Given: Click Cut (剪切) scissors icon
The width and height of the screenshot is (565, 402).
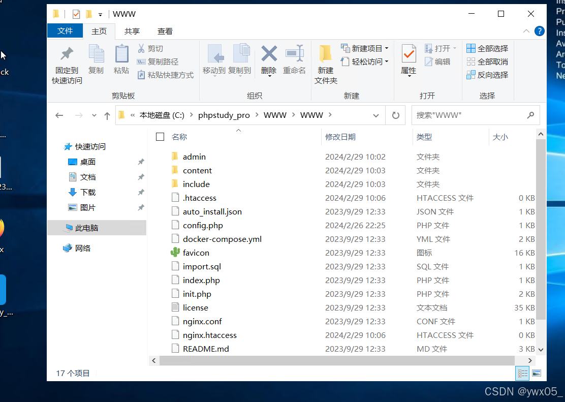Looking at the screenshot, I should click(x=141, y=48).
